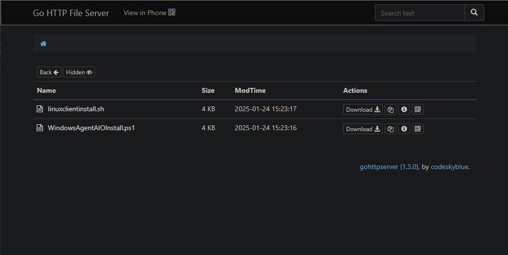
Task: Click the home breadcrumb icon
Action: pos(43,44)
